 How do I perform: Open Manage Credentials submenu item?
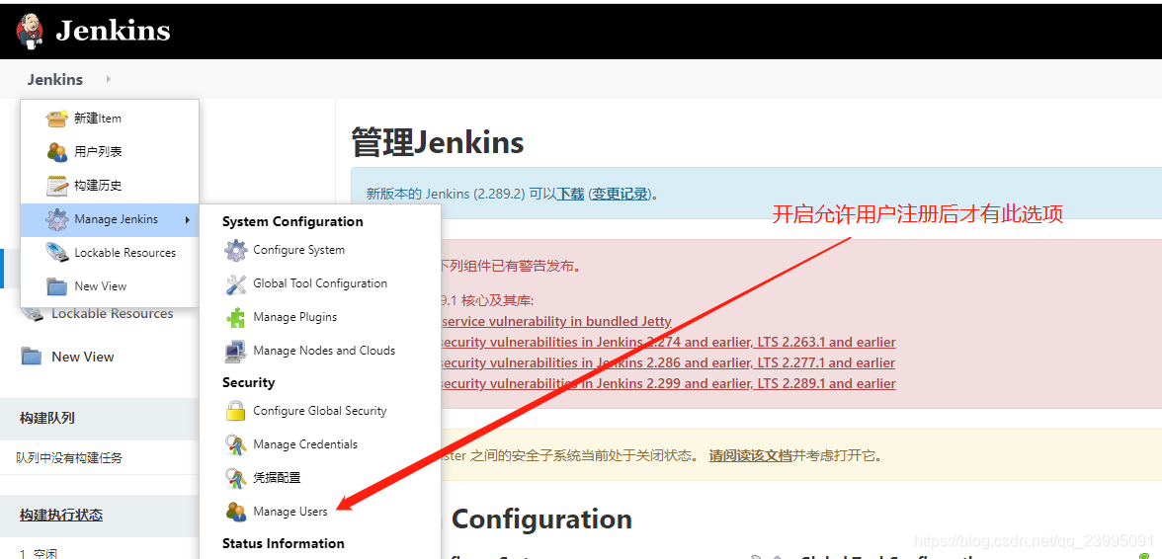305,444
